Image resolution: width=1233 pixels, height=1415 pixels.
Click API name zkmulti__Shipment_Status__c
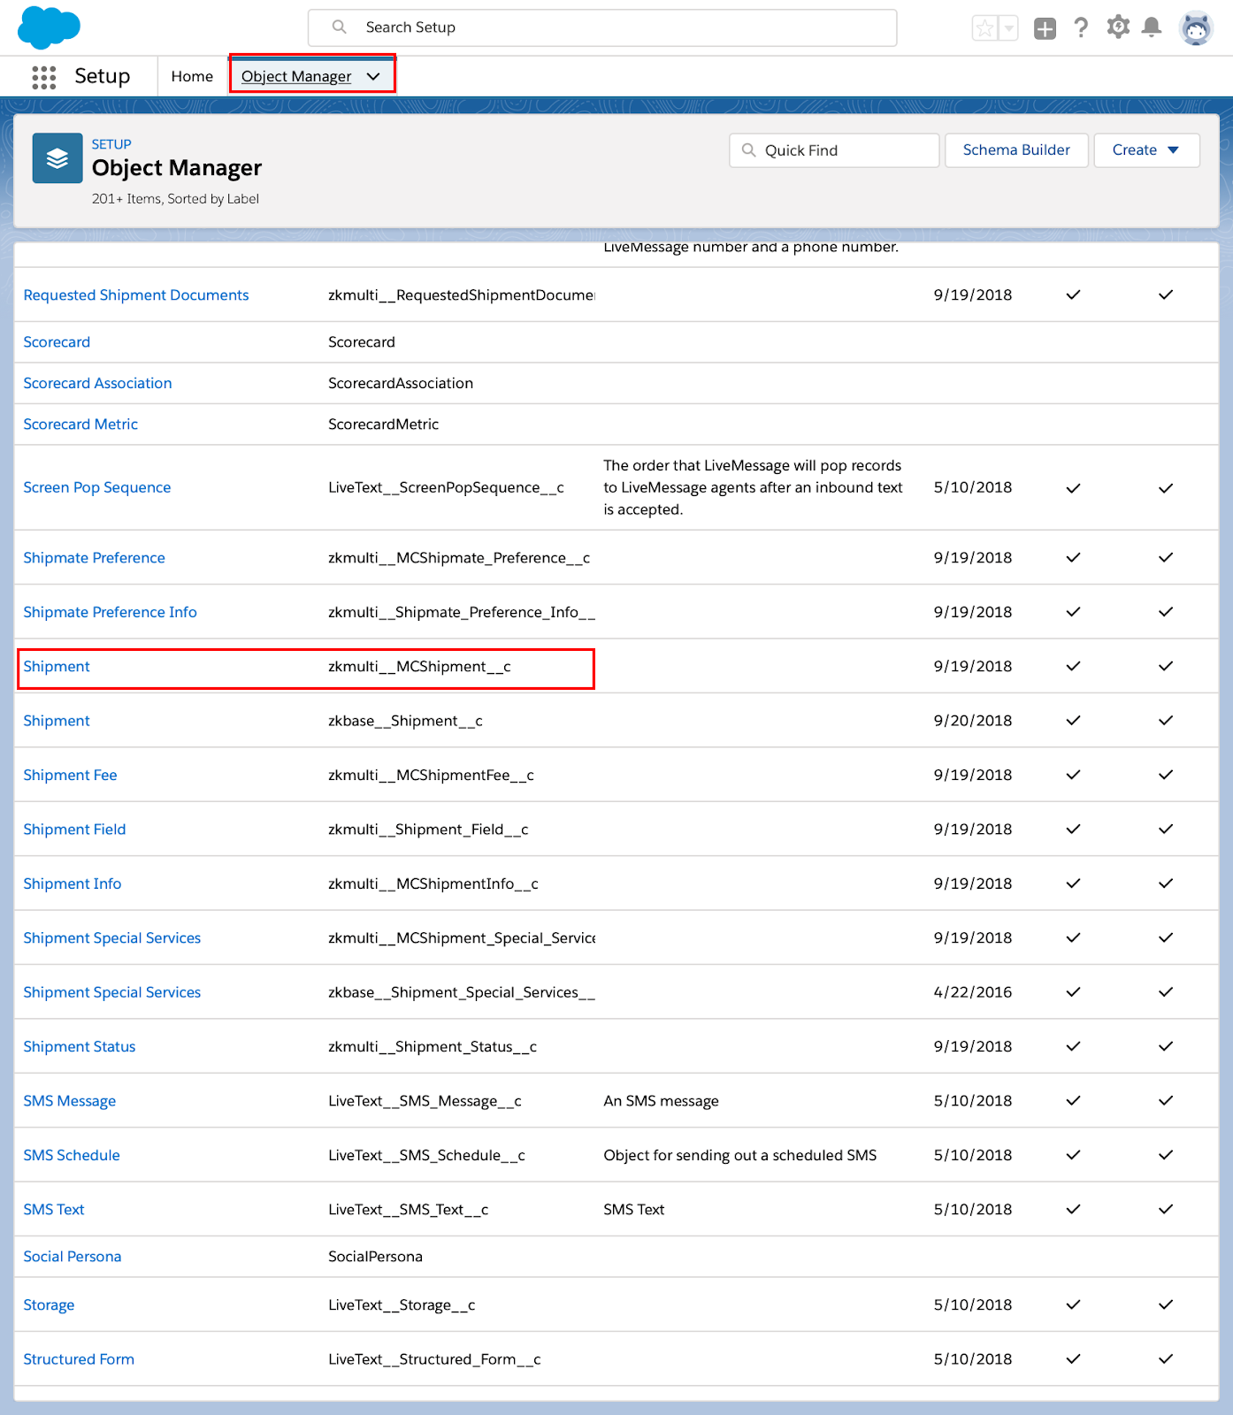coord(433,1047)
